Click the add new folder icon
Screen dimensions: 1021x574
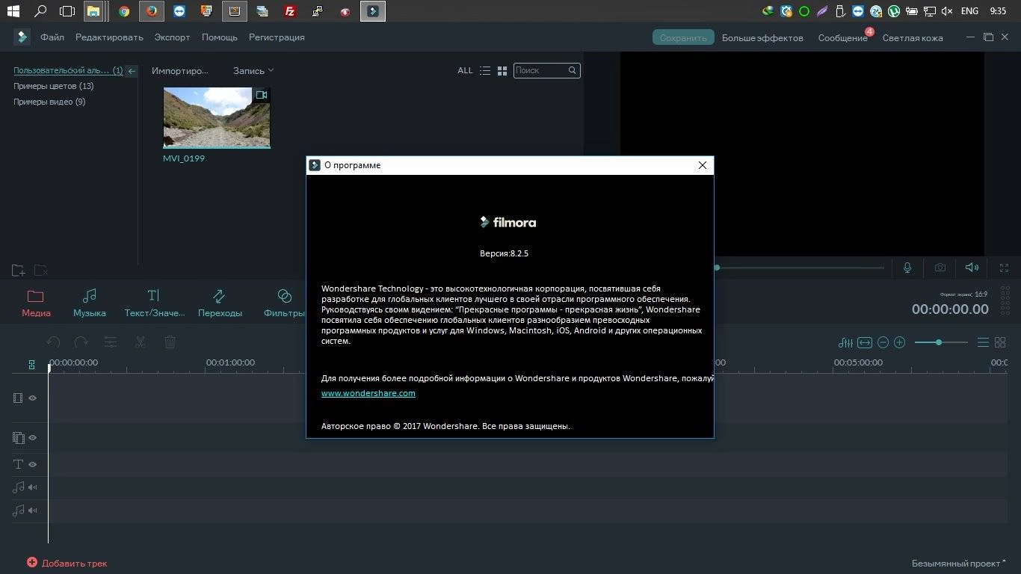click(19, 271)
